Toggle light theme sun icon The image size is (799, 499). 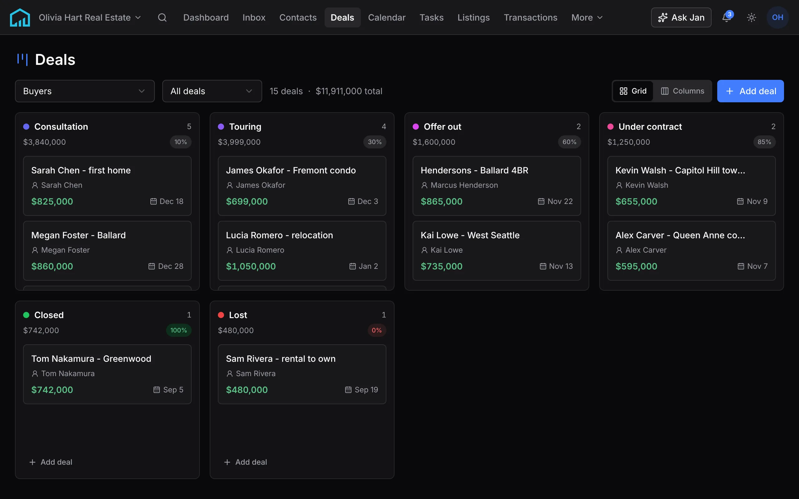coord(752,17)
